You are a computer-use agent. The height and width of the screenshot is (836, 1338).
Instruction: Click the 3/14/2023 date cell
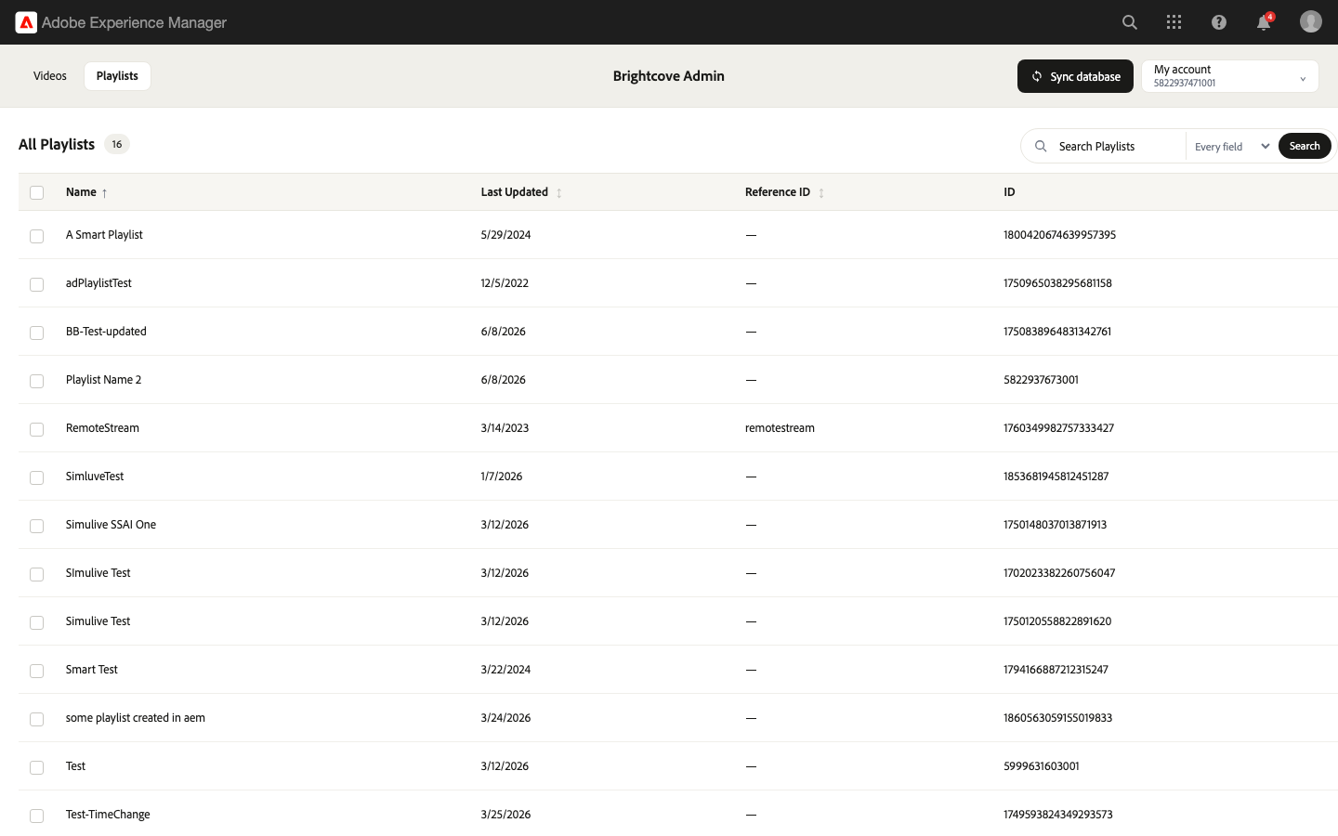tap(505, 428)
